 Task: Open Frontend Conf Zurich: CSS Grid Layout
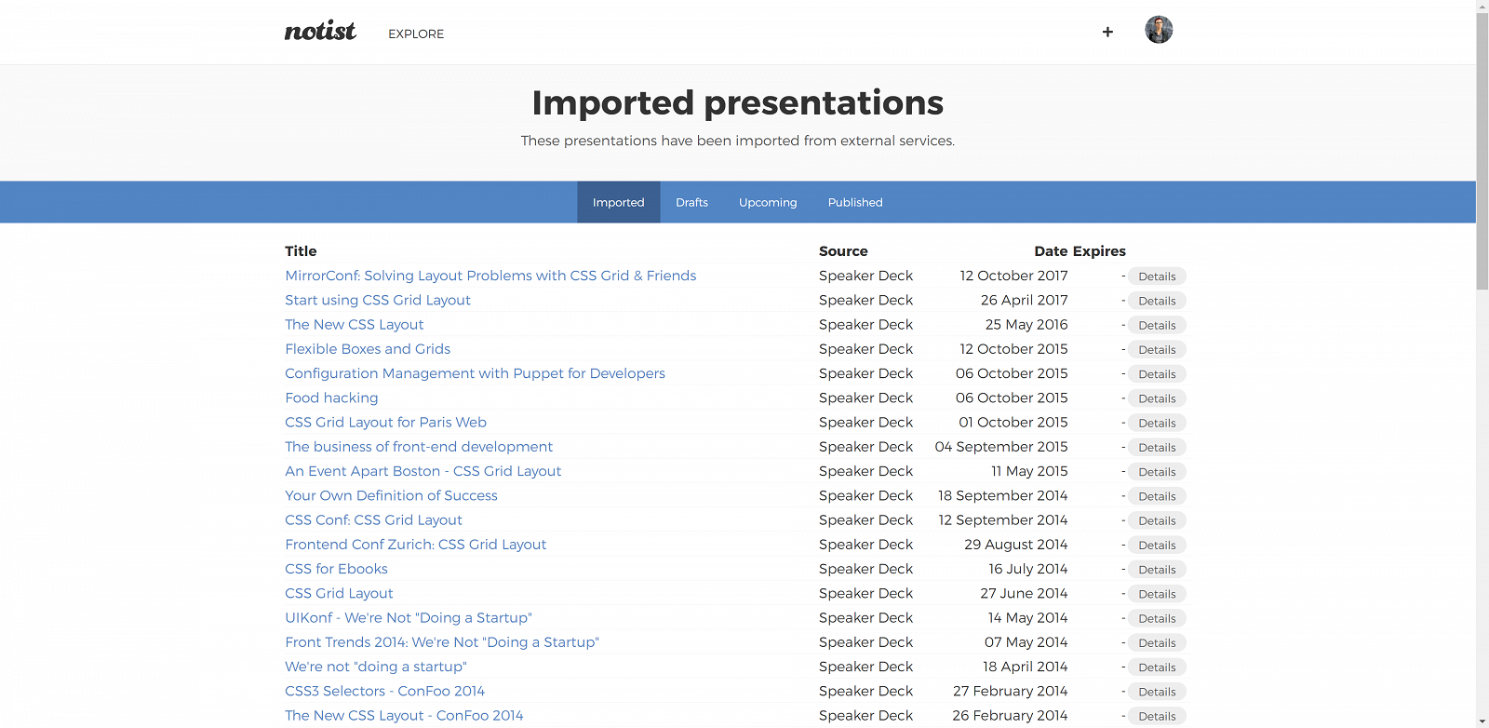click(x=415, y=545)
